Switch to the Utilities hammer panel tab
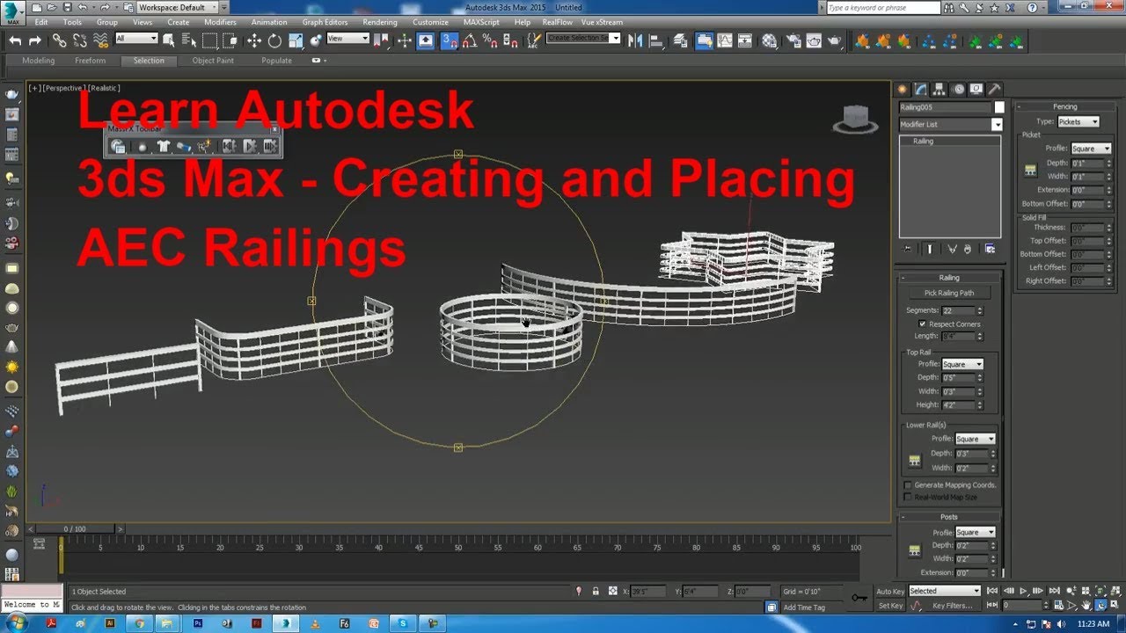The height and width of the screenshot is (633, 1126). [x=994, y=89]
